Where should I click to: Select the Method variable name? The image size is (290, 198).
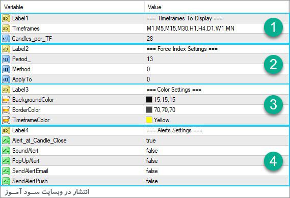point(21,69)
